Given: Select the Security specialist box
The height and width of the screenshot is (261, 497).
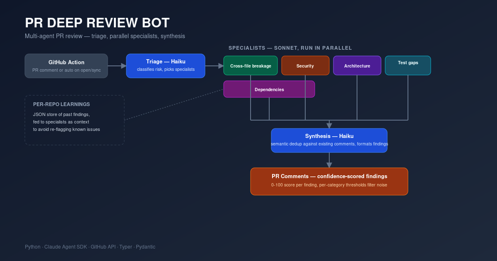Looking at the screenshot, I should [305, 65].
